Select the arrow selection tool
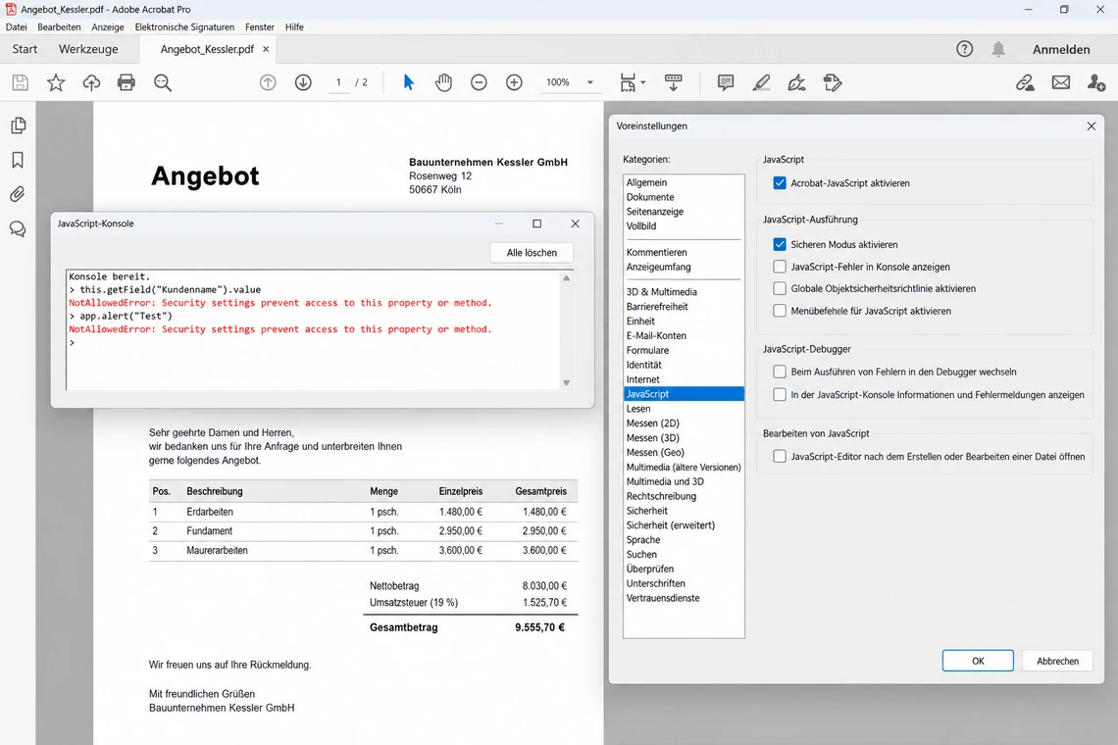The image size is (1118, 745). (409, 82)
